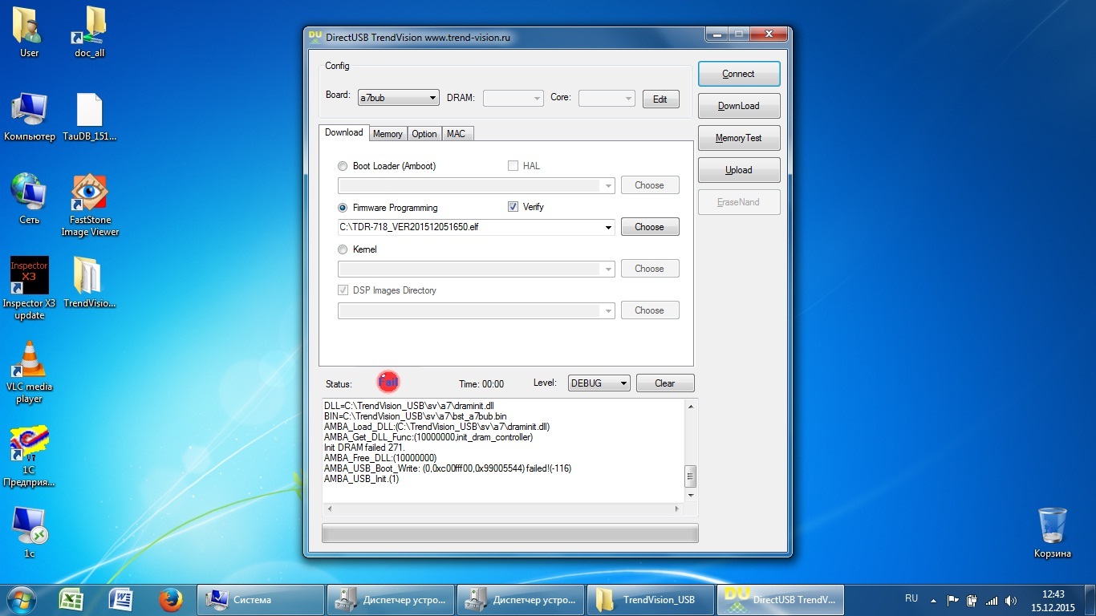Switch to the Memory tab
1096x616 pixels.
point(388,134)
